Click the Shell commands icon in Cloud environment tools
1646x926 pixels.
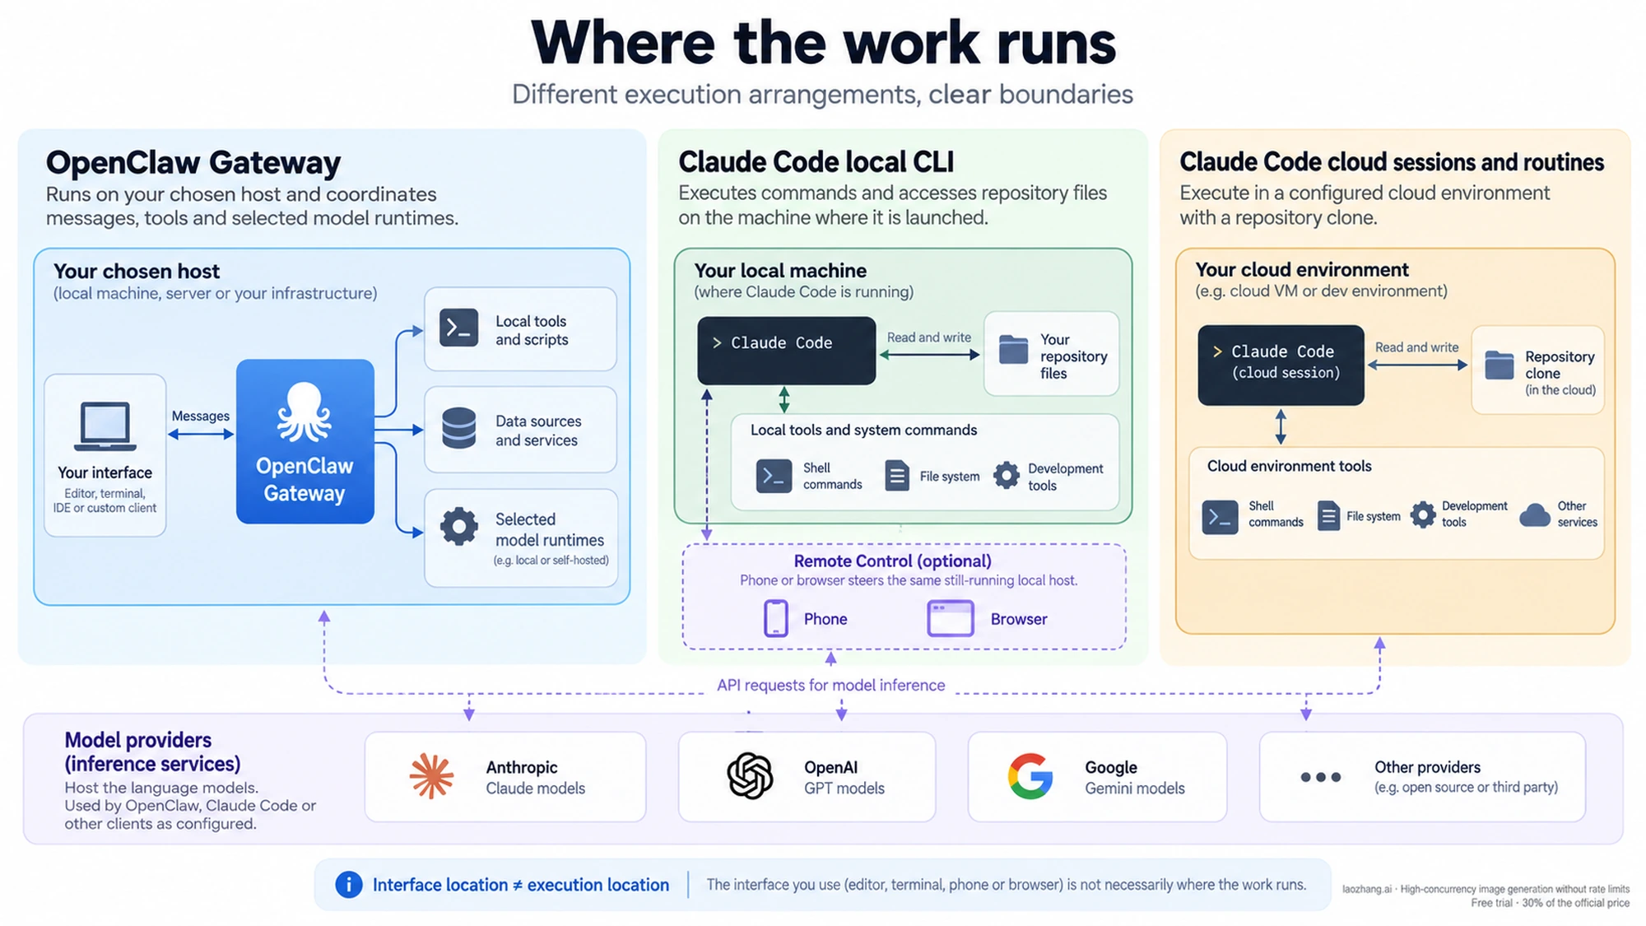[1220, 517]
